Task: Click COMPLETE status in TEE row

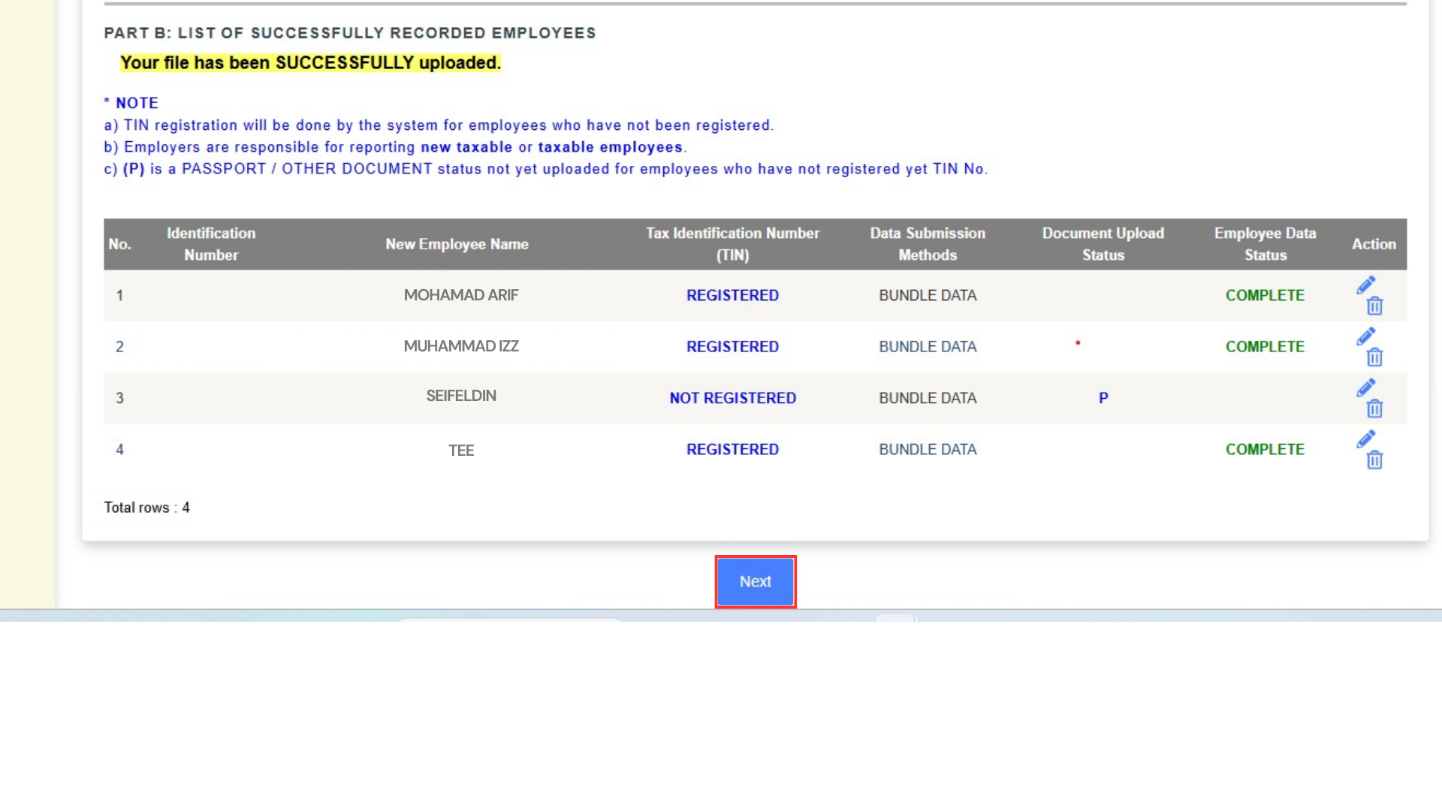Action: click(1265, 449)
